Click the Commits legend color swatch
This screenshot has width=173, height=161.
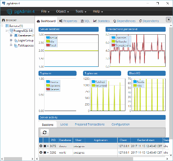(x=113, y=38)
